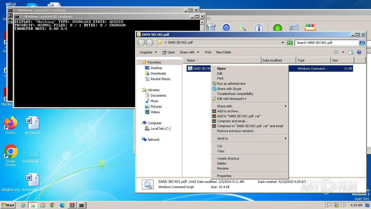Choose Create shortcut
Image resolution: width=371 pixels, height=209 pixels.
(250, 158)
